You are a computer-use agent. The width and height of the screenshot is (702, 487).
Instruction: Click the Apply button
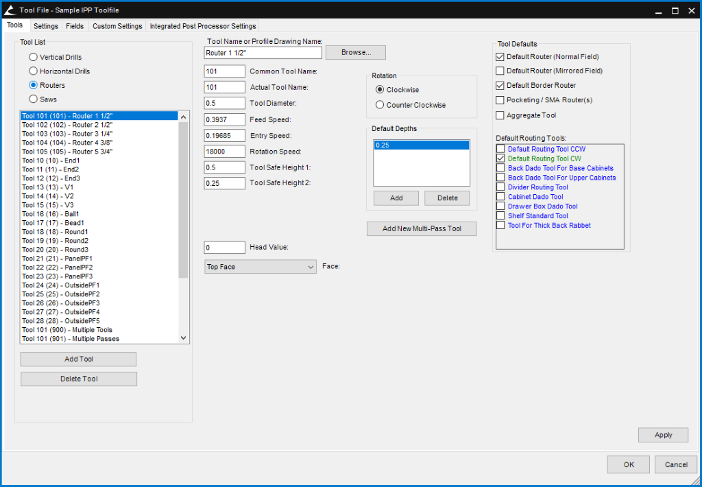663,435
